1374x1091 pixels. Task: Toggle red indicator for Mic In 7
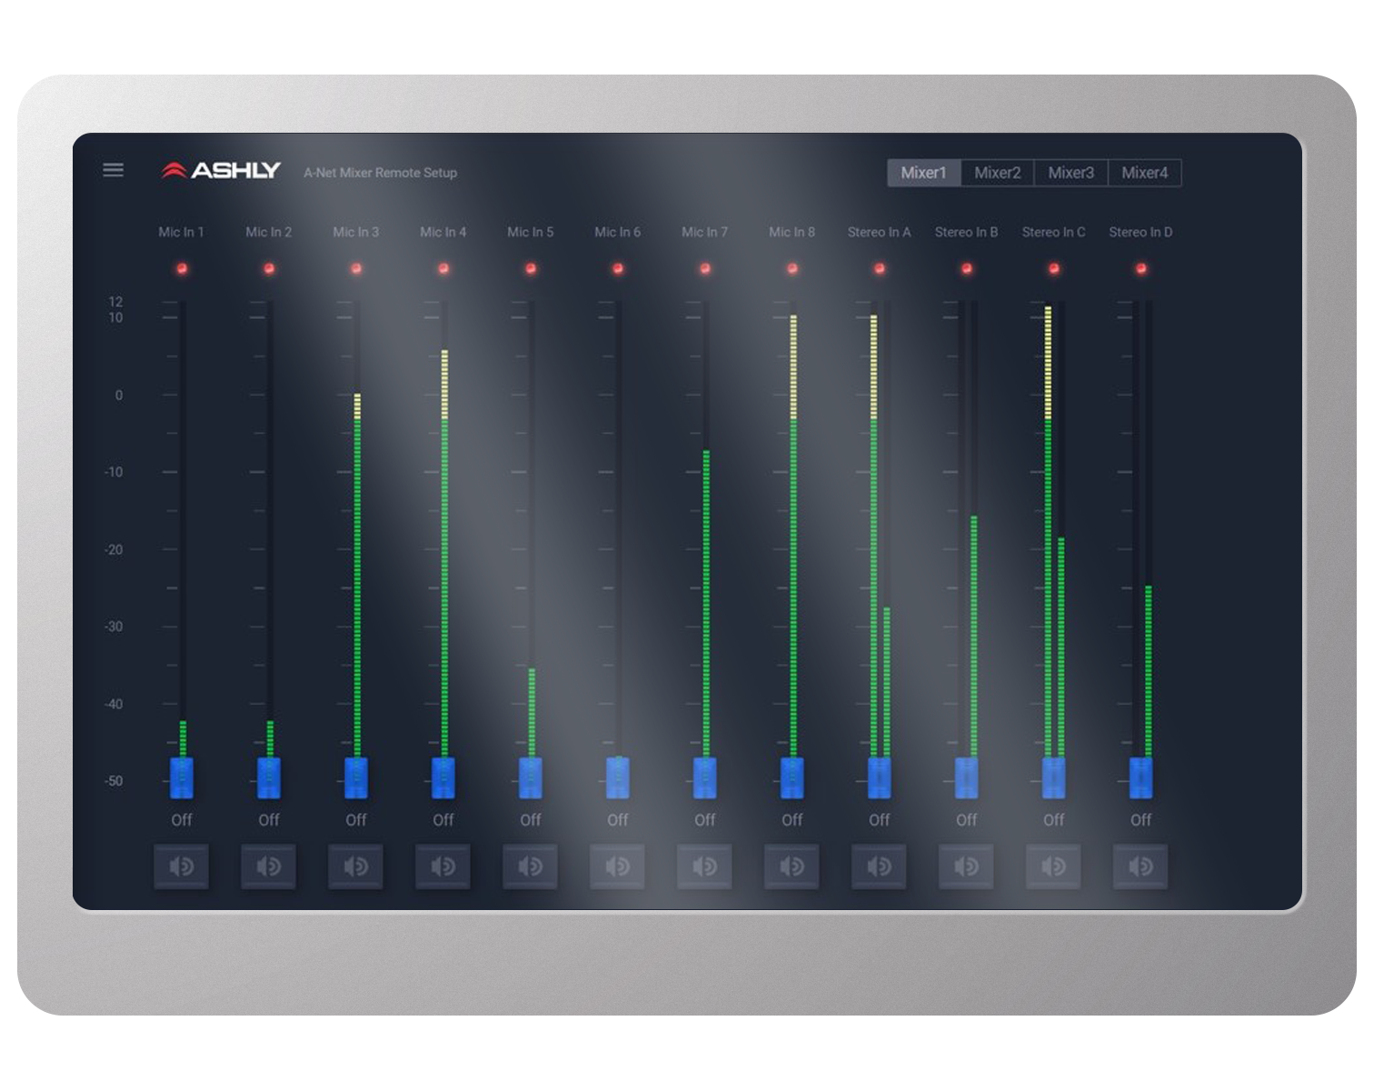tap(705, 268)
